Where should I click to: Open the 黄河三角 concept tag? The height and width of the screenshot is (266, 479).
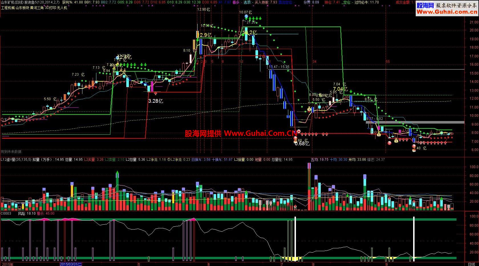37,8
